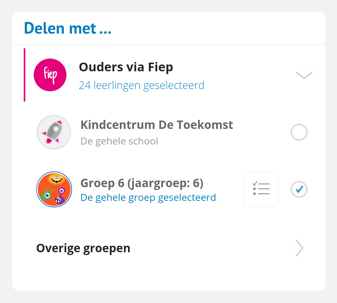Collapse the Ouders via Fiep chevron

(304, 75)
